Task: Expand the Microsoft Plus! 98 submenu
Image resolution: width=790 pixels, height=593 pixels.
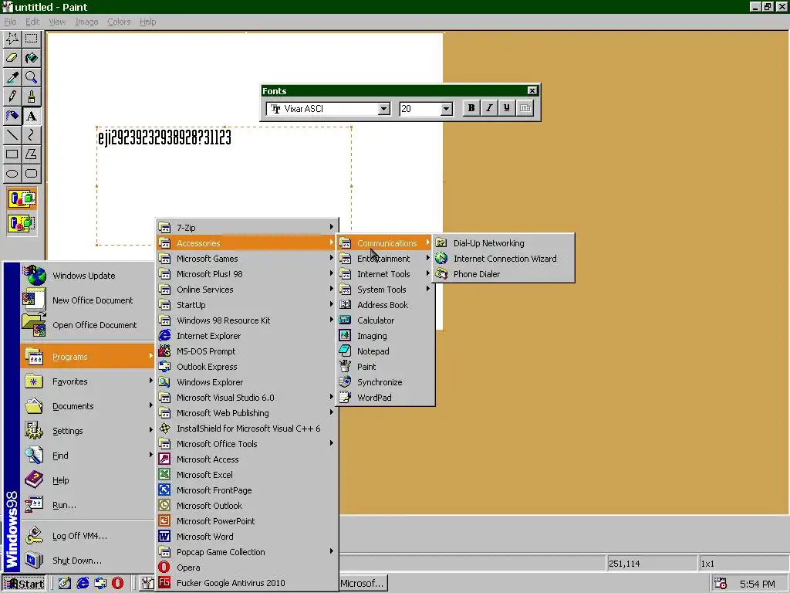Action: [246, 274]
